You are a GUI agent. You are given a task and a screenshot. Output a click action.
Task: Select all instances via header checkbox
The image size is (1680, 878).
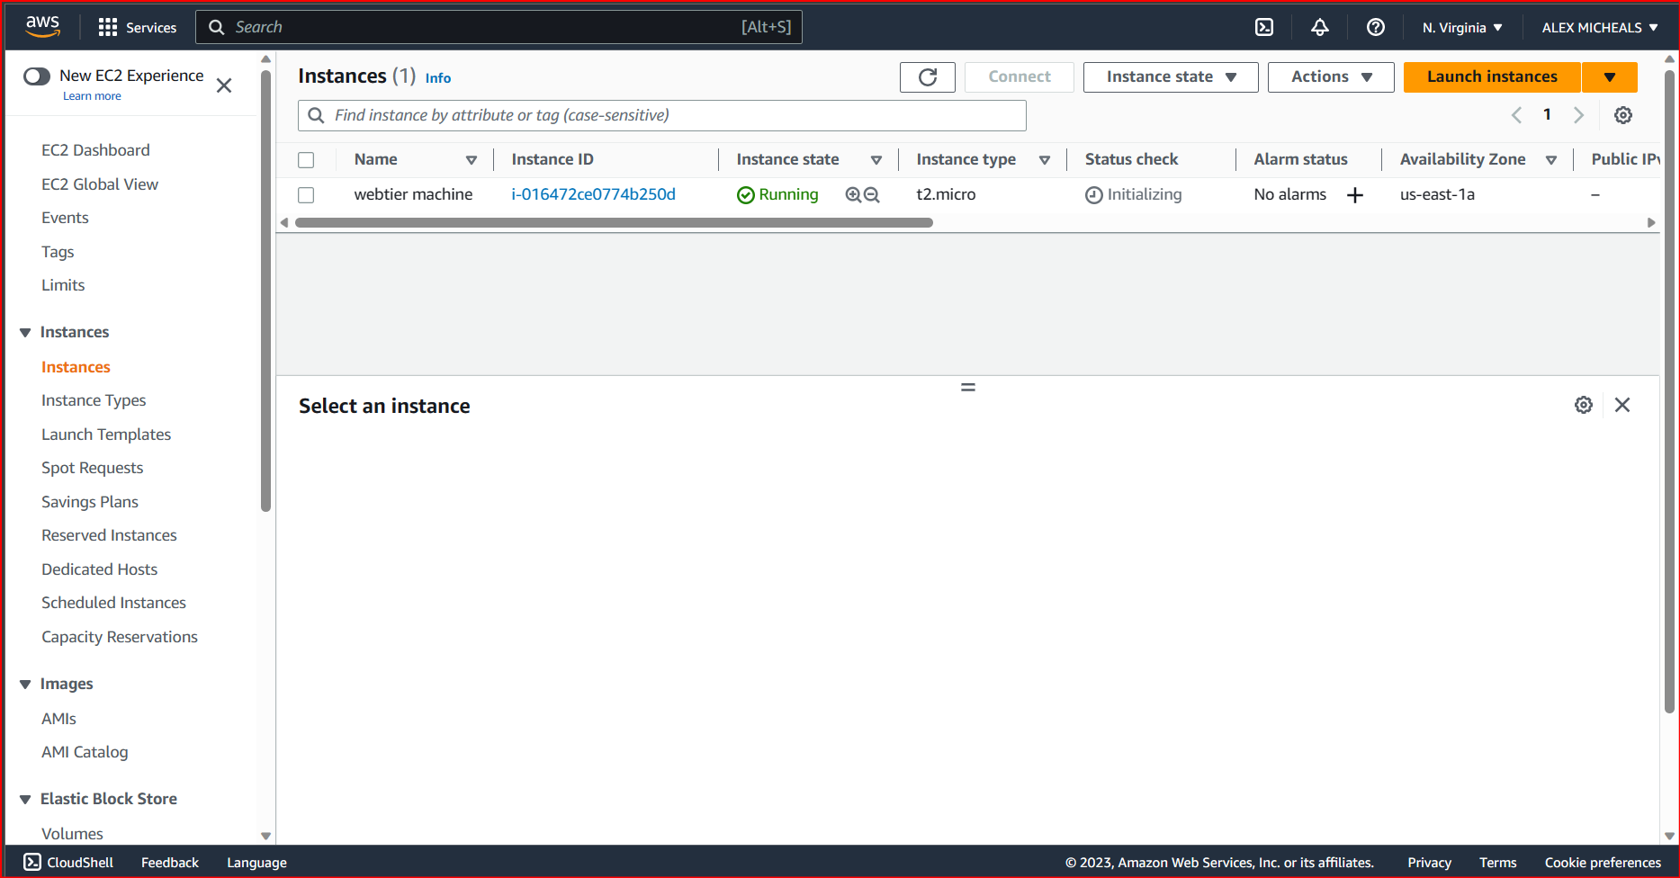point(306,159)
